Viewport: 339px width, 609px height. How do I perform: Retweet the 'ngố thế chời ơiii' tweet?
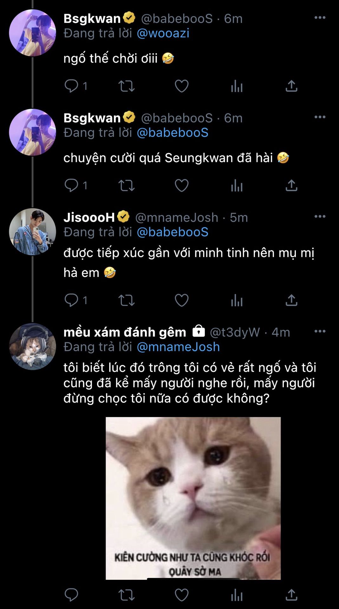126,86
